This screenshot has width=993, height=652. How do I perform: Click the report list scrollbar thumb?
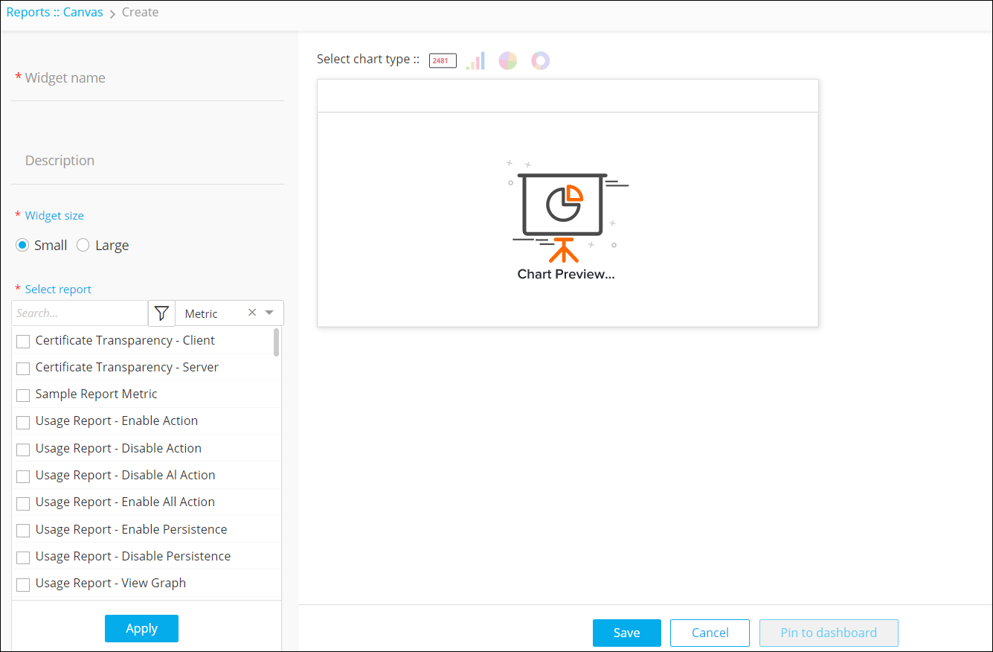277,343
